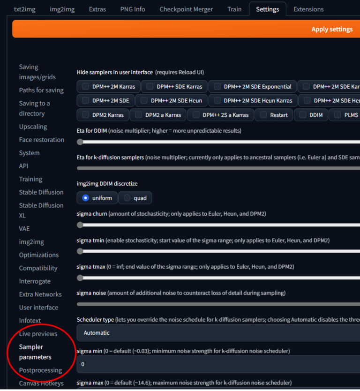Enable hiding the DDIM sampler
Viewport: 360px width, 391px height.
click(303, 115)
